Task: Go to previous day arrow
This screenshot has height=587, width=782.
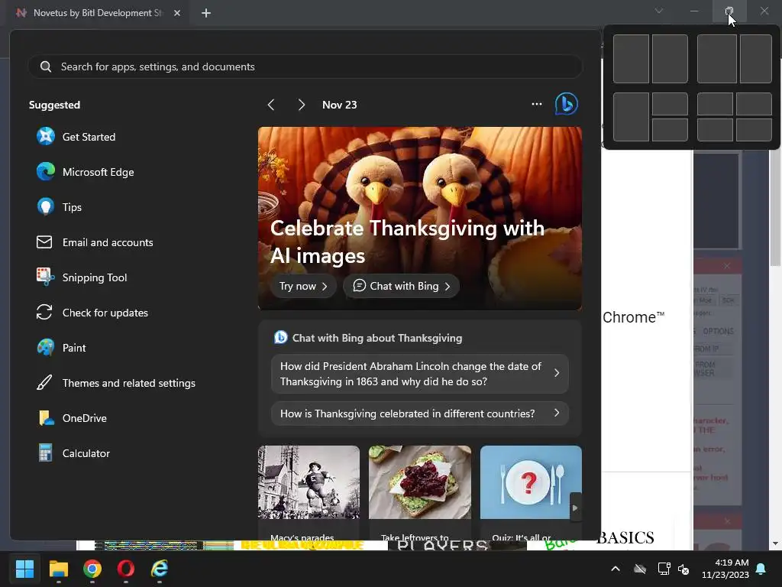Action: coord(271,105)
